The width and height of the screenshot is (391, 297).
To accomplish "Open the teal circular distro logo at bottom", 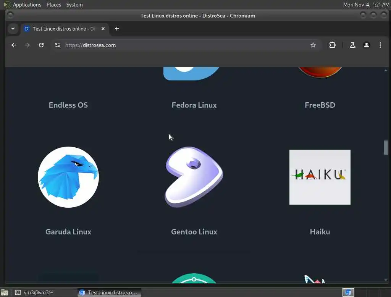I will point(194,278).
